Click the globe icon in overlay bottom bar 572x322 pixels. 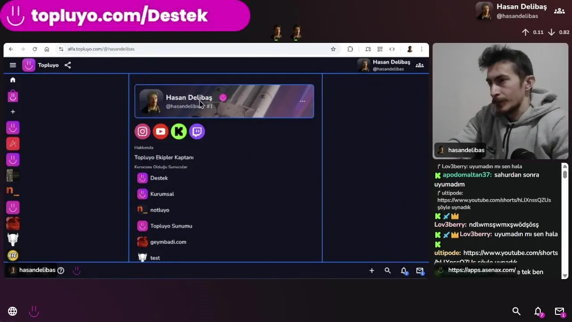pos(13,311)
